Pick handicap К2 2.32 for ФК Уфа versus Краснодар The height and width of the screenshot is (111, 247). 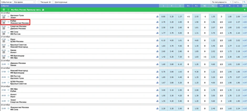tap(213, 57)
